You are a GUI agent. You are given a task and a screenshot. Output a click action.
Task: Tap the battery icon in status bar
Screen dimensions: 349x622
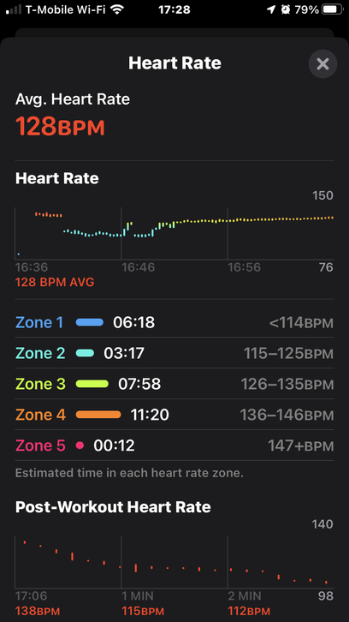click(x=333, y=9)
